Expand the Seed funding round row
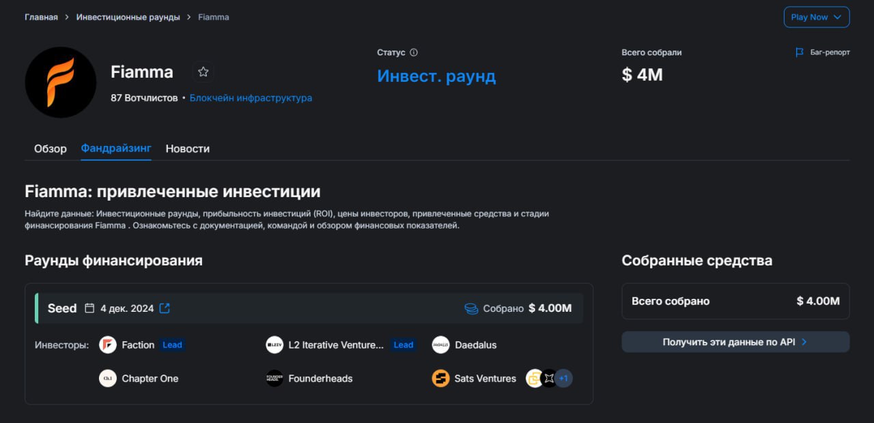The image size is (874, 423). pyautogui.click(x=309, y=308)
